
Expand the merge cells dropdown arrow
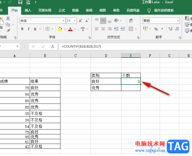pyautogui.click(x=136, y=29)
